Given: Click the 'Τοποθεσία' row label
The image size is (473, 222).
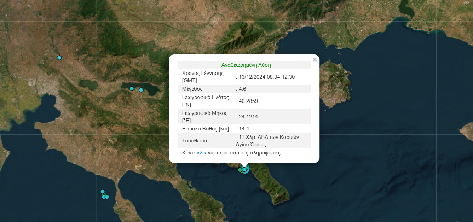Looking at the screenshot, I should point(194,141).
